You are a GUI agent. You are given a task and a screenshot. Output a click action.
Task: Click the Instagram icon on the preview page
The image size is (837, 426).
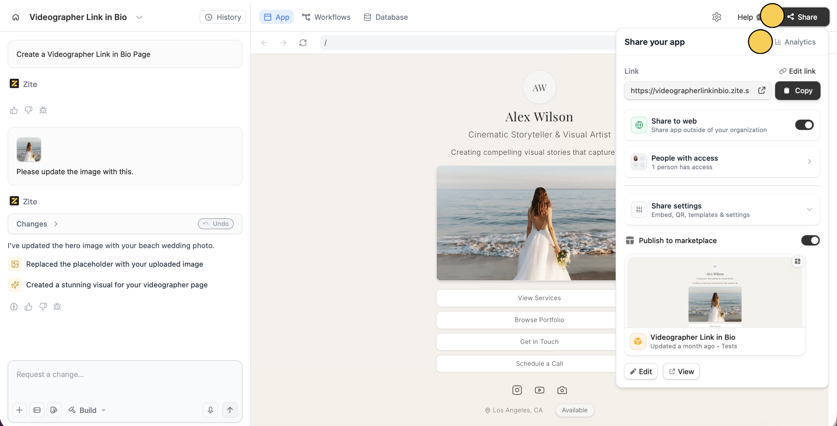(x=517, y=390)
